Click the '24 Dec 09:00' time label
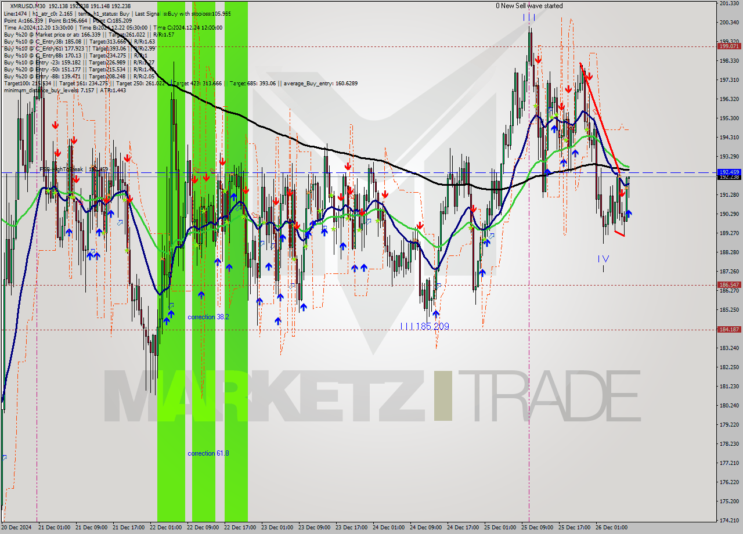Screen dimensions: 743x534 coord(425,528)
